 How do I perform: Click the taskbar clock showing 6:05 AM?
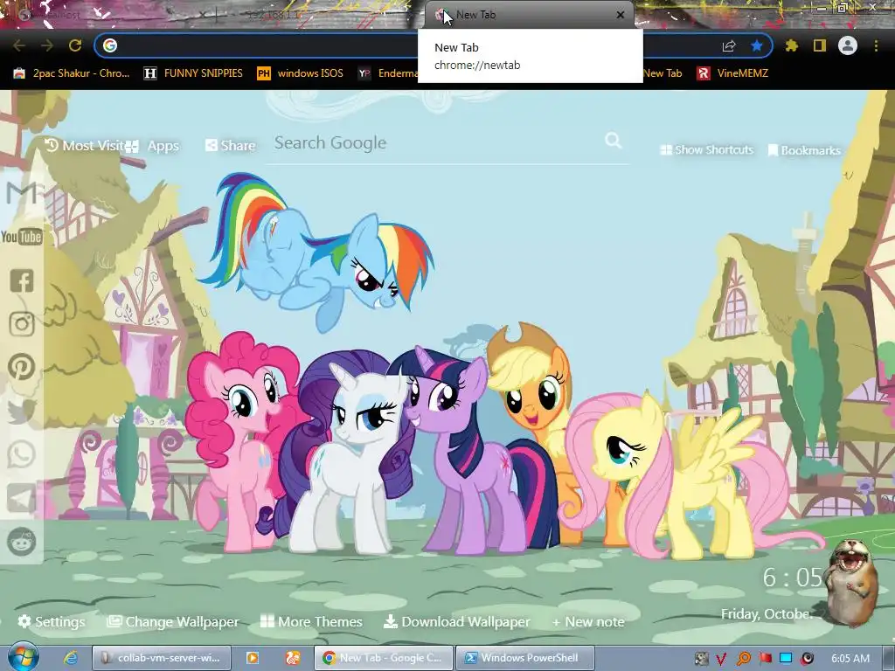(850, 659)
